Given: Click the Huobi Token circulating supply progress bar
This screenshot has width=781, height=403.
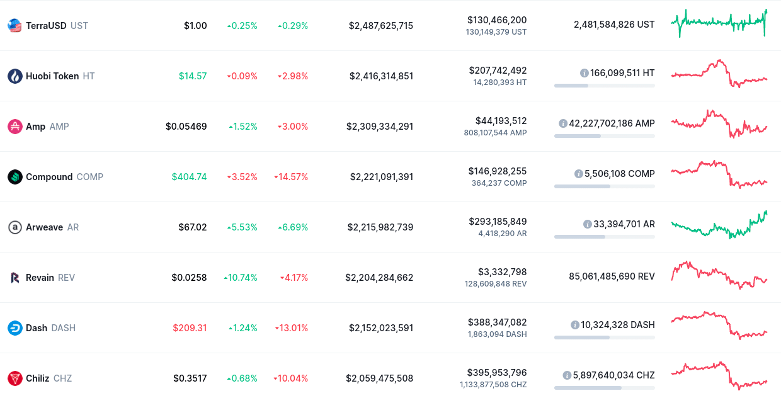Looking at the screenshot, I should 605,86.
